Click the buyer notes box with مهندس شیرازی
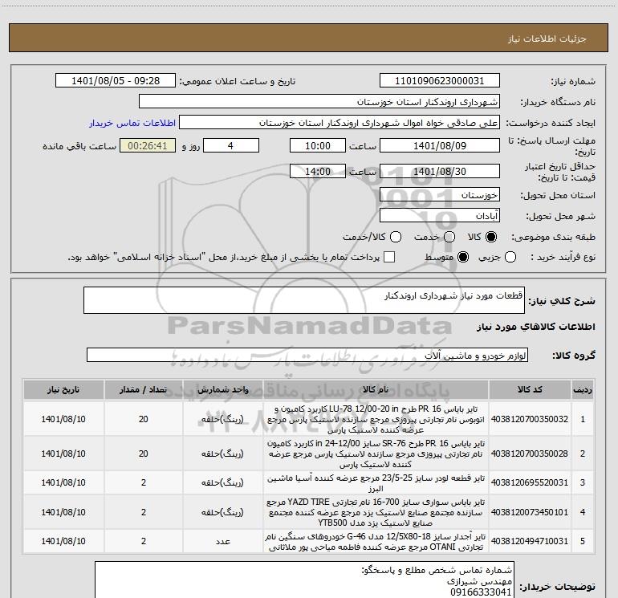 (304, 580)
